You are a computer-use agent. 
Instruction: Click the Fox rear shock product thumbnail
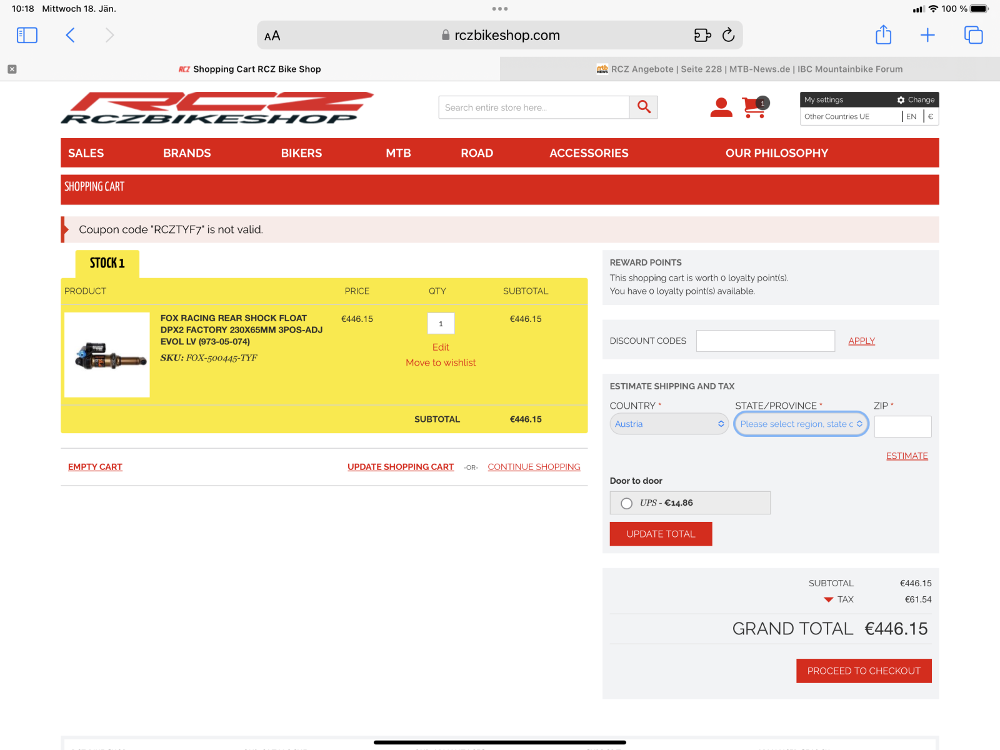click(107, 354)
